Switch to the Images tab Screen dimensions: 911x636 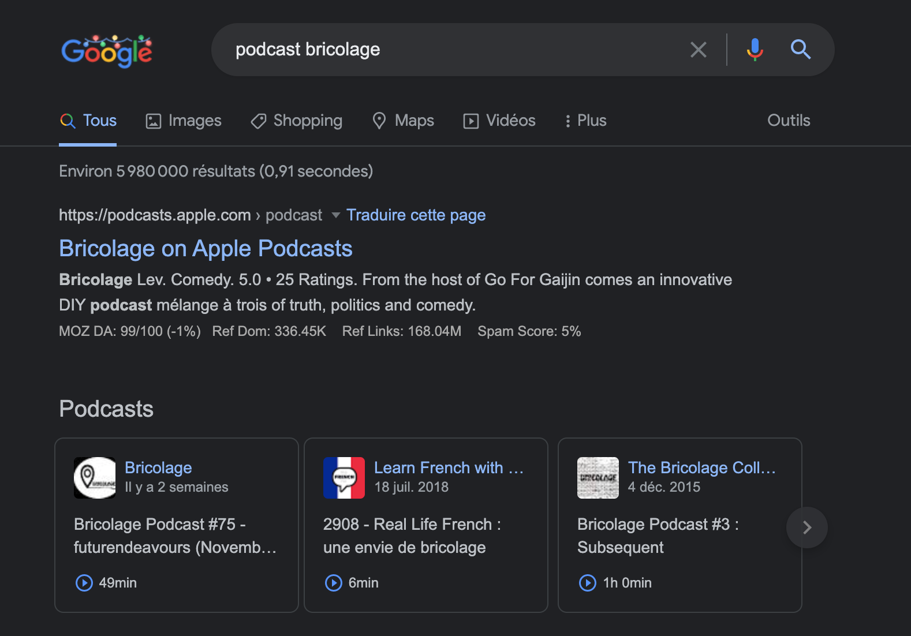pyautogui.click(x=183, y=121)
